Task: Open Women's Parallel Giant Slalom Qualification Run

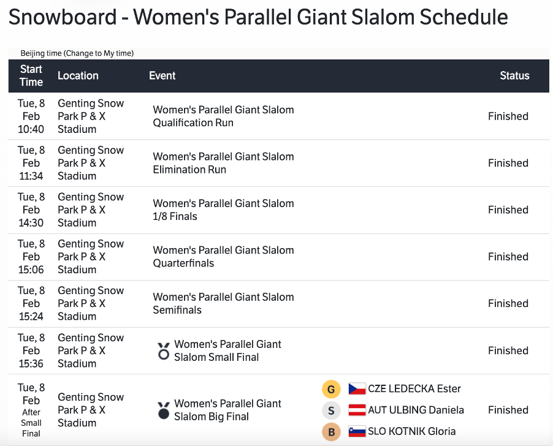Action: click(223, 116)
